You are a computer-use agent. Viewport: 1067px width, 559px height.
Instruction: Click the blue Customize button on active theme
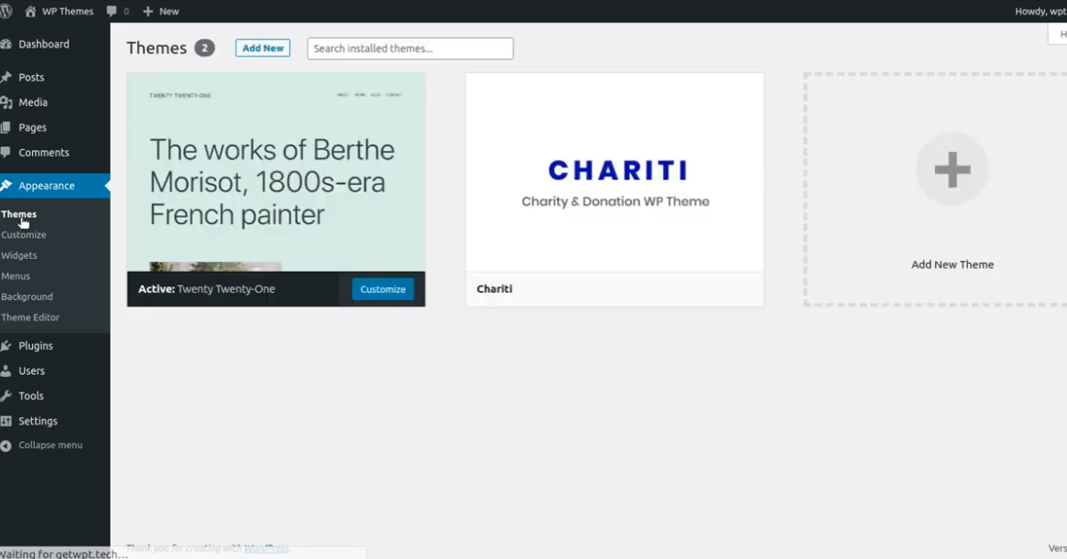point(383,289)
